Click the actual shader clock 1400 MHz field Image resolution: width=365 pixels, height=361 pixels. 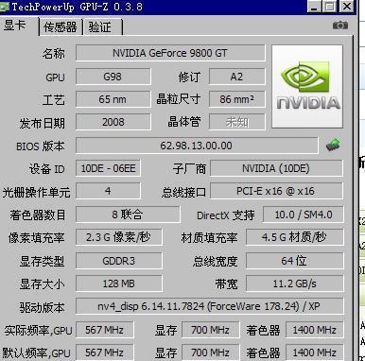(314, 330)
